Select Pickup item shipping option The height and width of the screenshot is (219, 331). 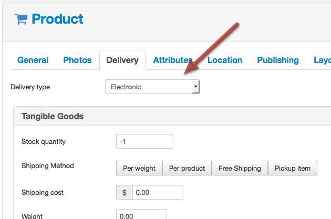293,168
